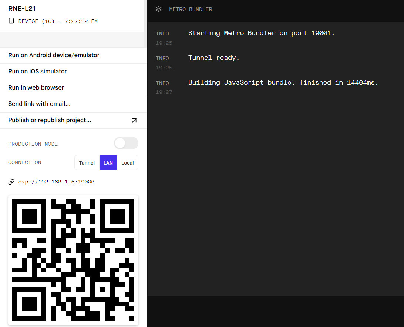Select the Tunnel connection option

coord(87,163)
